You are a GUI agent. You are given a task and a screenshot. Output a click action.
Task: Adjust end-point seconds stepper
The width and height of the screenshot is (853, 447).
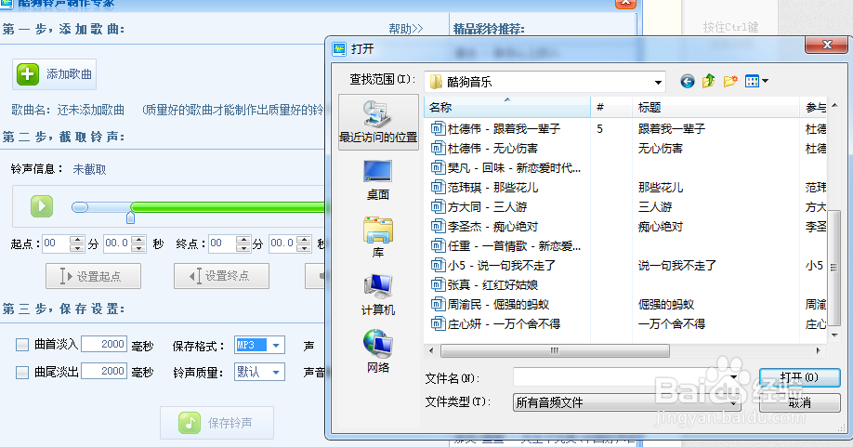click(x=304, y=243)
